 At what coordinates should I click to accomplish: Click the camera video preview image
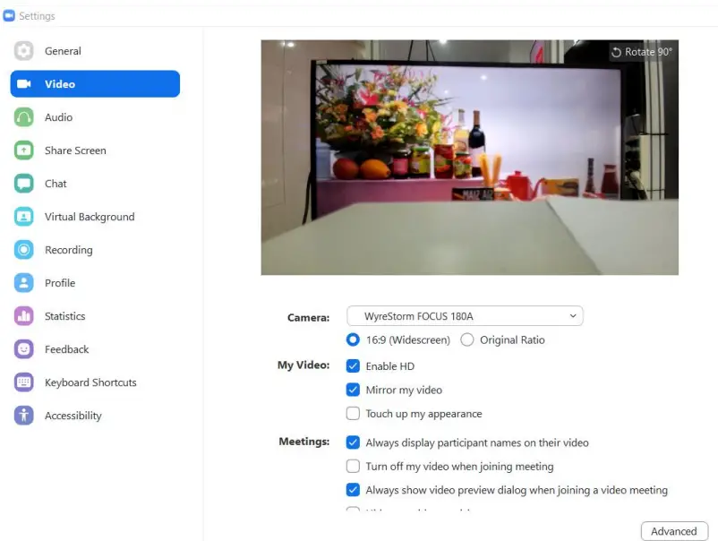[470, 158]
